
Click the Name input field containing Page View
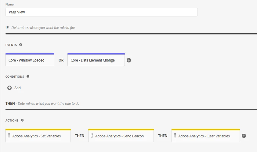[101, 12]
